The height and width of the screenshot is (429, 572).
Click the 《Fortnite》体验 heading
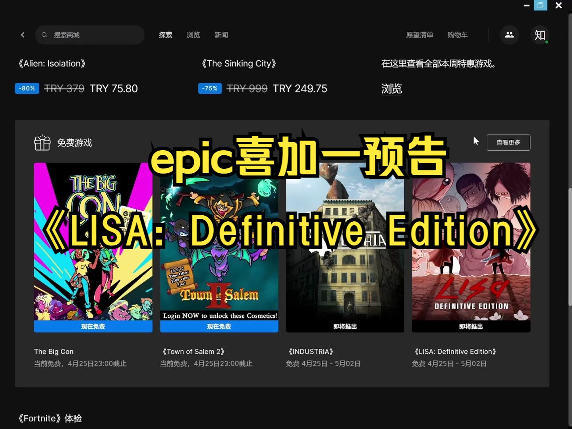pyautogui.click(x=49, y=418)
